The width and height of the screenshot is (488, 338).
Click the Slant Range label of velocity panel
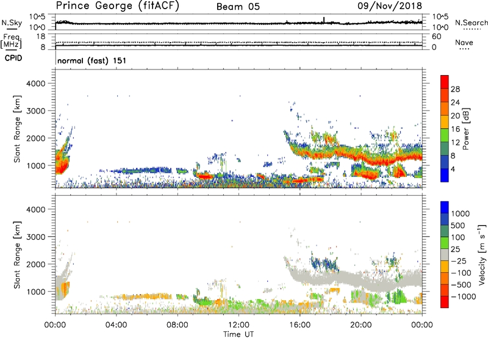(17, 254)
